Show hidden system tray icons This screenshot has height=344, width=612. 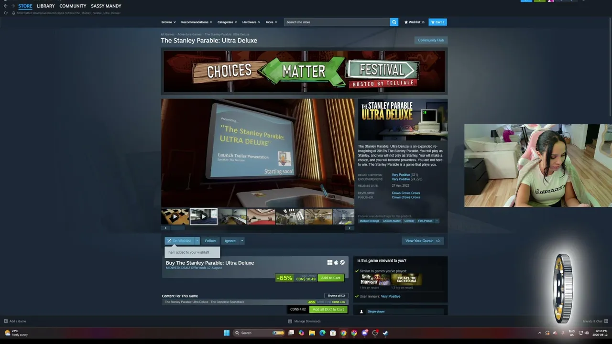(x=540, y=333)
